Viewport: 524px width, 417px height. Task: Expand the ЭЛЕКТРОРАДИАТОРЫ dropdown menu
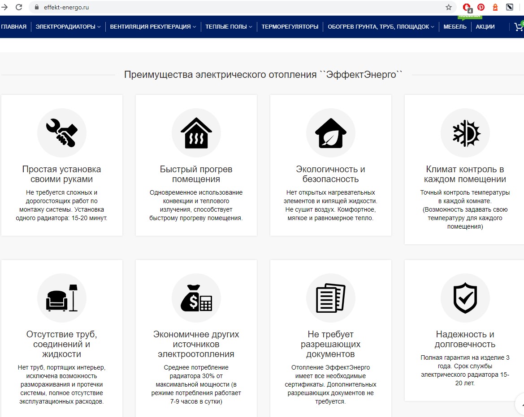click(x=68, y=27)
